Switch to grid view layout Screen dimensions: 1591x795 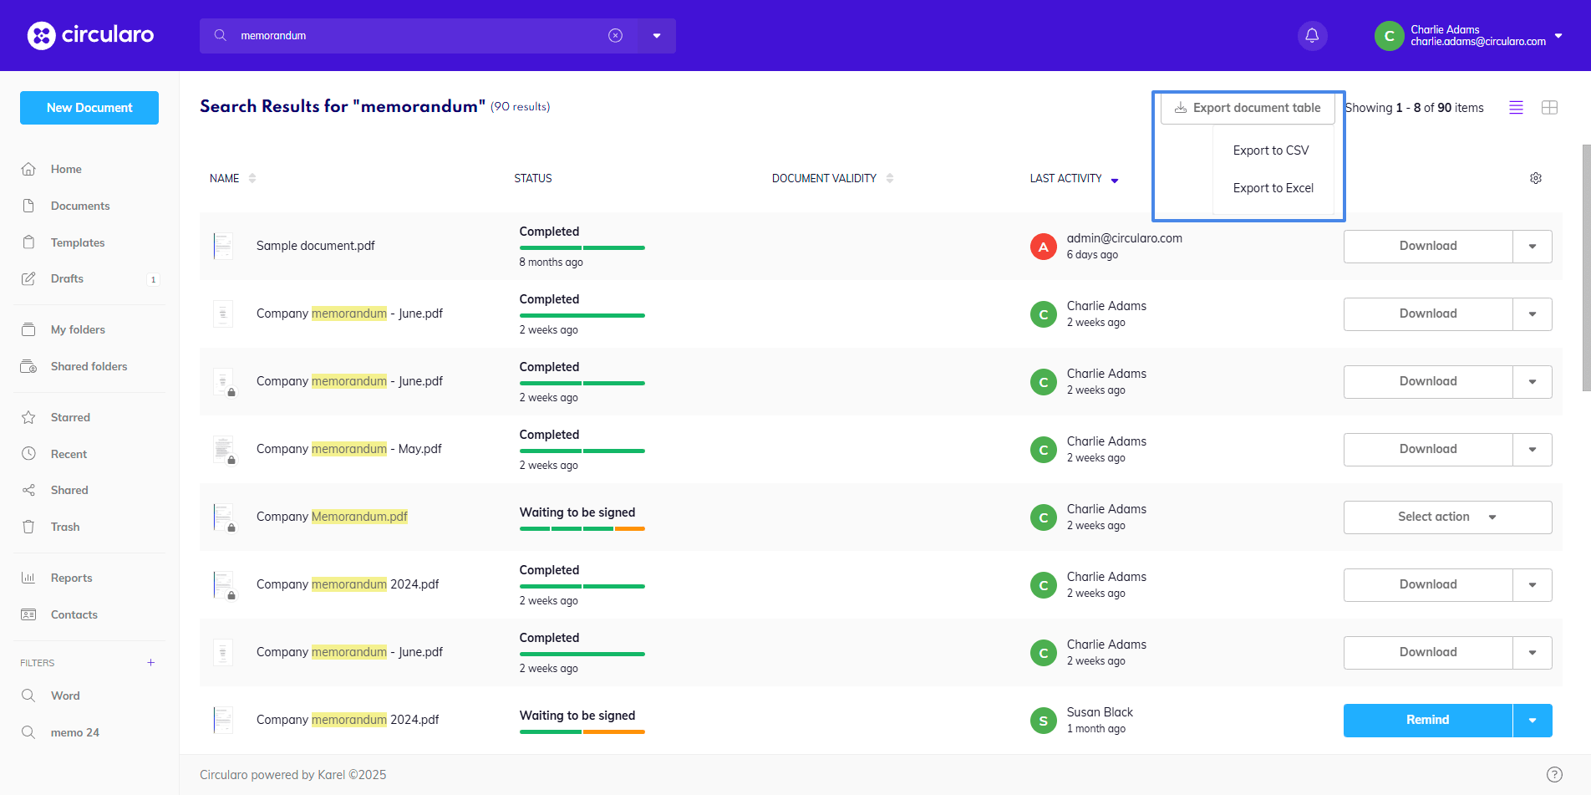[1549, 108]
